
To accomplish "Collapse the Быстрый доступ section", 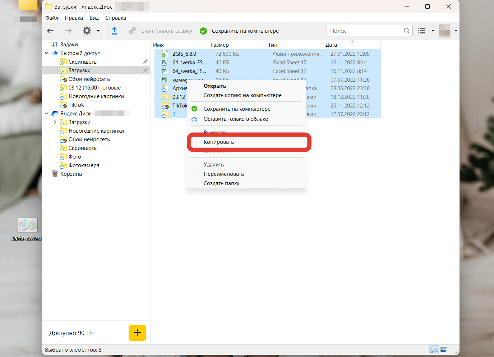I will tap(47, 53).
